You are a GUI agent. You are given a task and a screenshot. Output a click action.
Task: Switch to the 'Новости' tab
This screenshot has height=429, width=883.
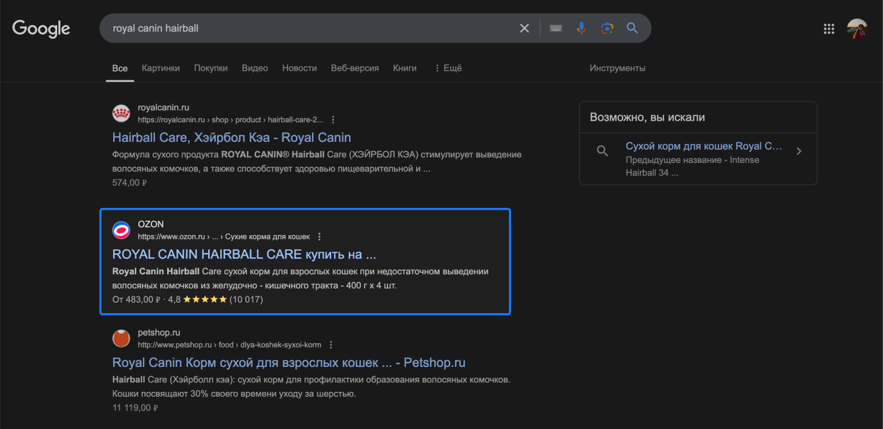pyautogui.click(x=300, y=68)
